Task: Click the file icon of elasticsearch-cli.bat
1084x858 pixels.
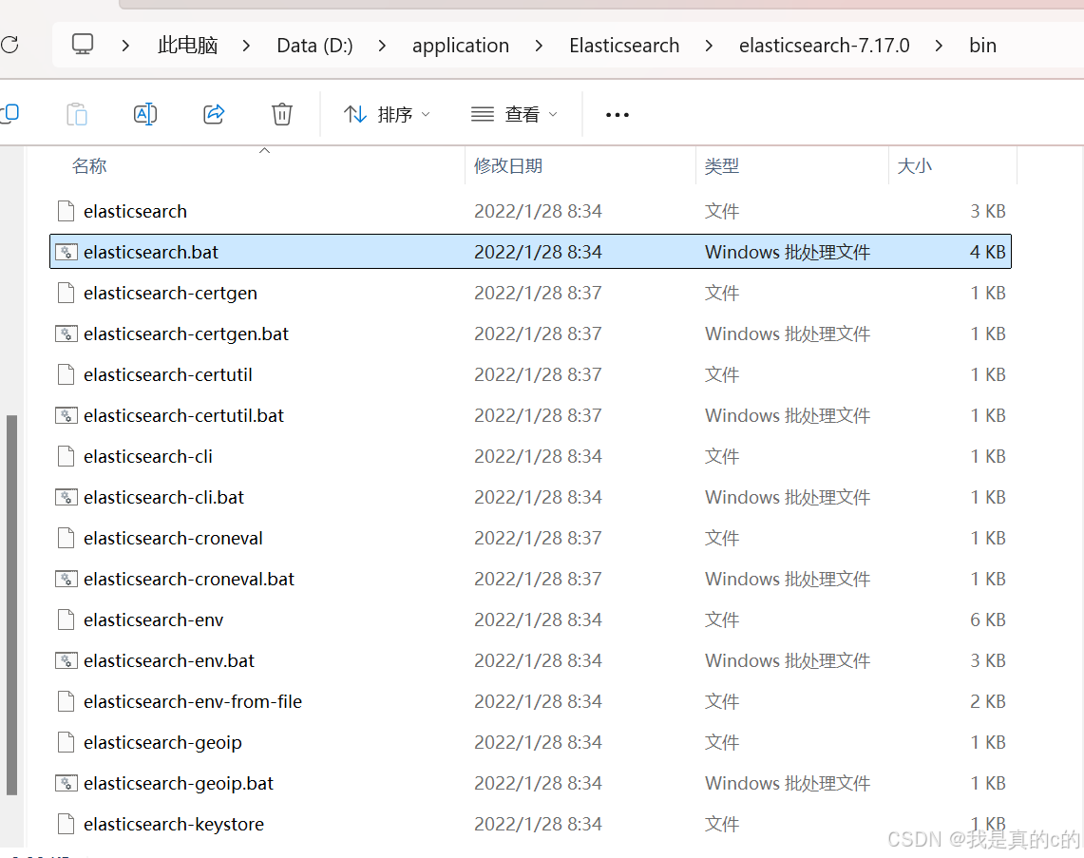Action: coord(67,497)
